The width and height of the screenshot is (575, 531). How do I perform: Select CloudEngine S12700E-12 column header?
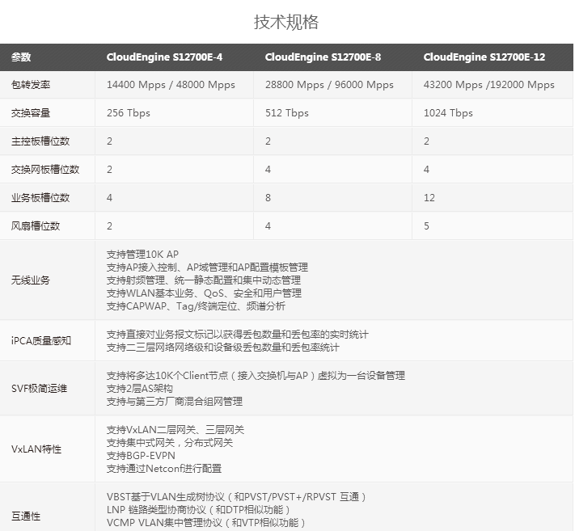484,57
